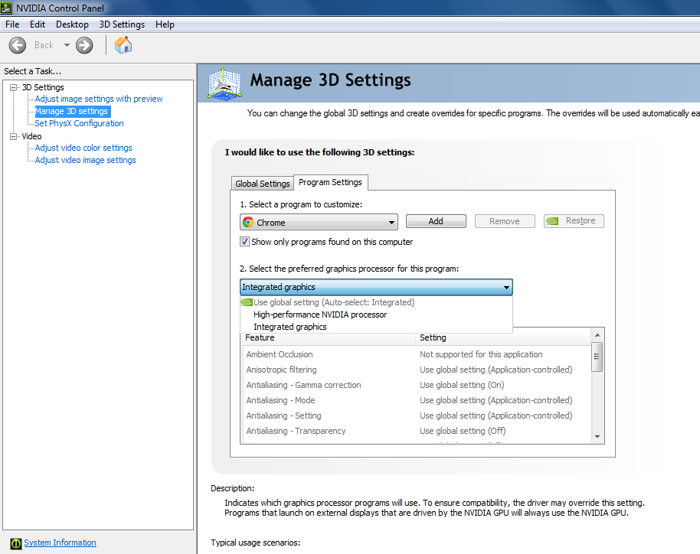Click the settings list scroll down arrow
The width and height of the screenshot is (700, 554).
(597, 437)
